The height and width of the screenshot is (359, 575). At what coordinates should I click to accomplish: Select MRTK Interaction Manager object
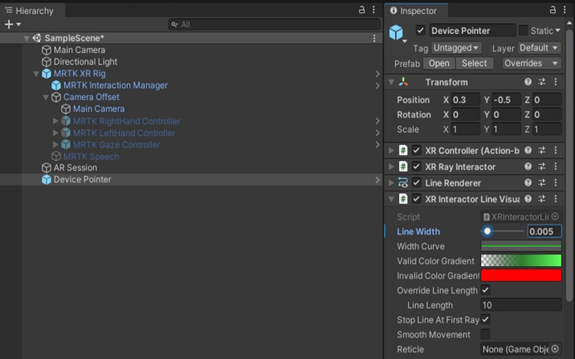tap(115, 85)
